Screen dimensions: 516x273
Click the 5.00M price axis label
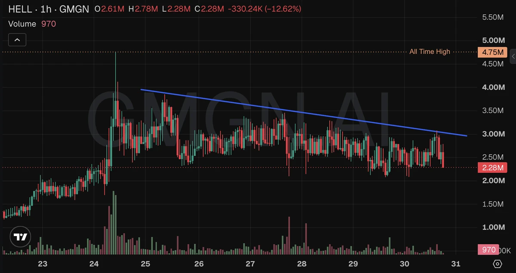pyautogui.click(x=493, y=40)
